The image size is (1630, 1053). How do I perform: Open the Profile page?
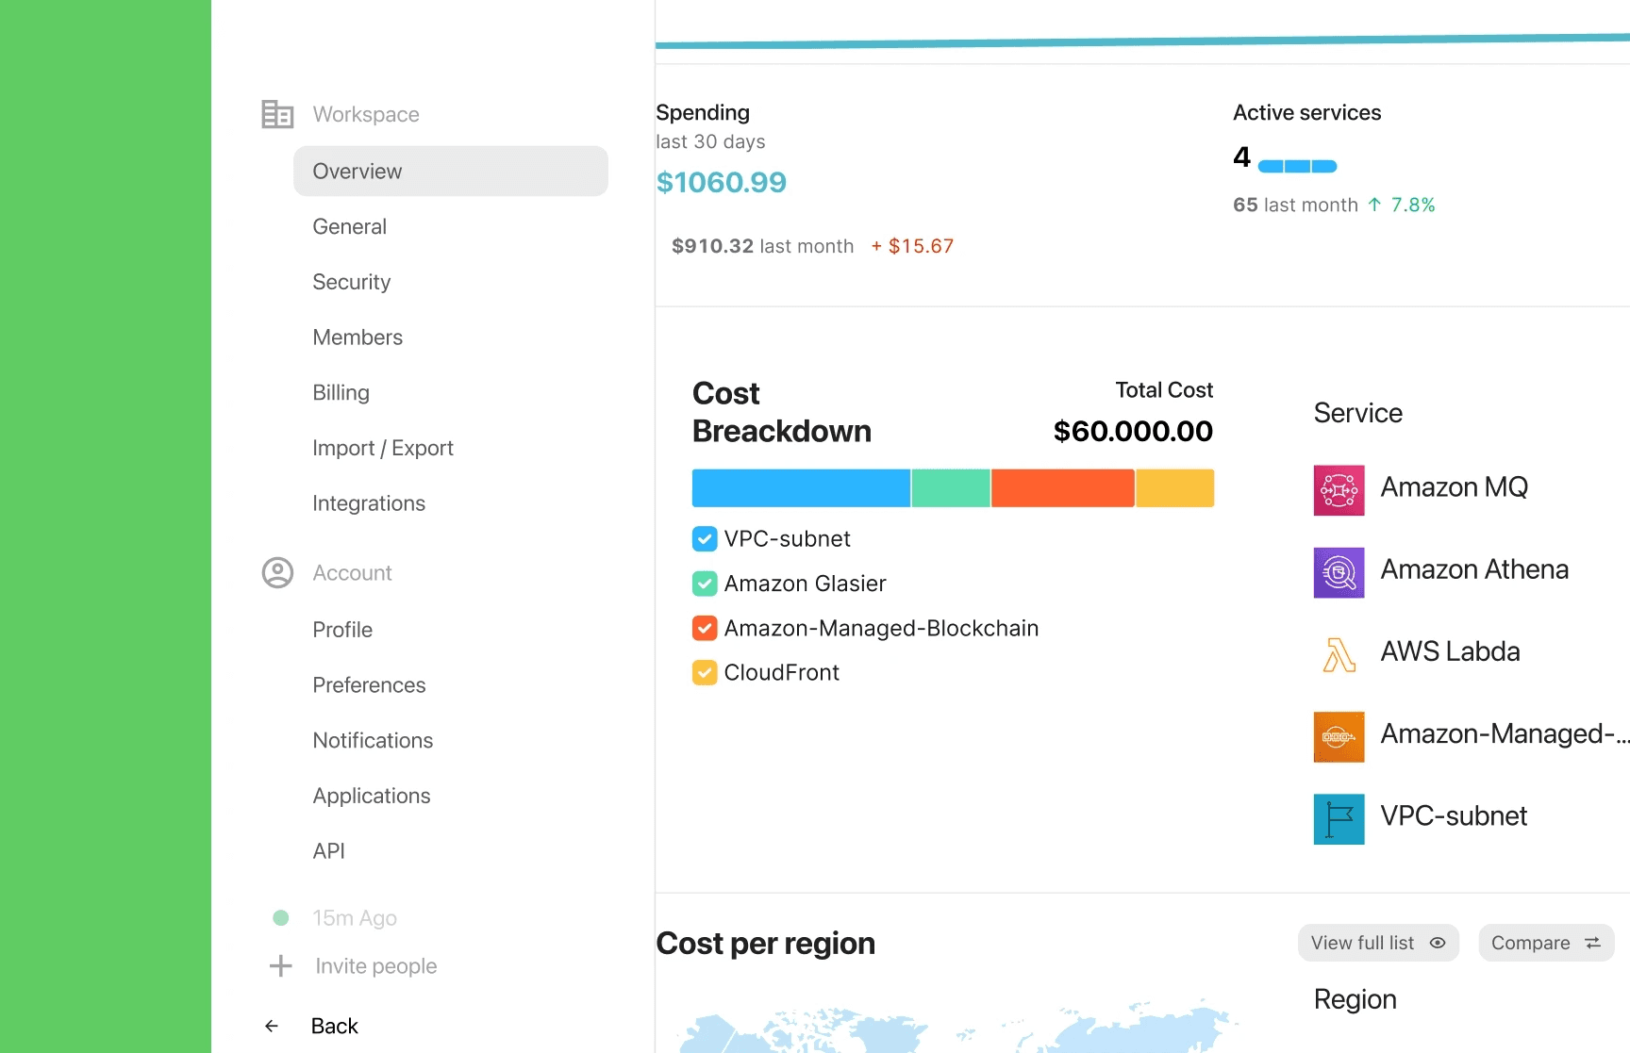coord(342,630)
